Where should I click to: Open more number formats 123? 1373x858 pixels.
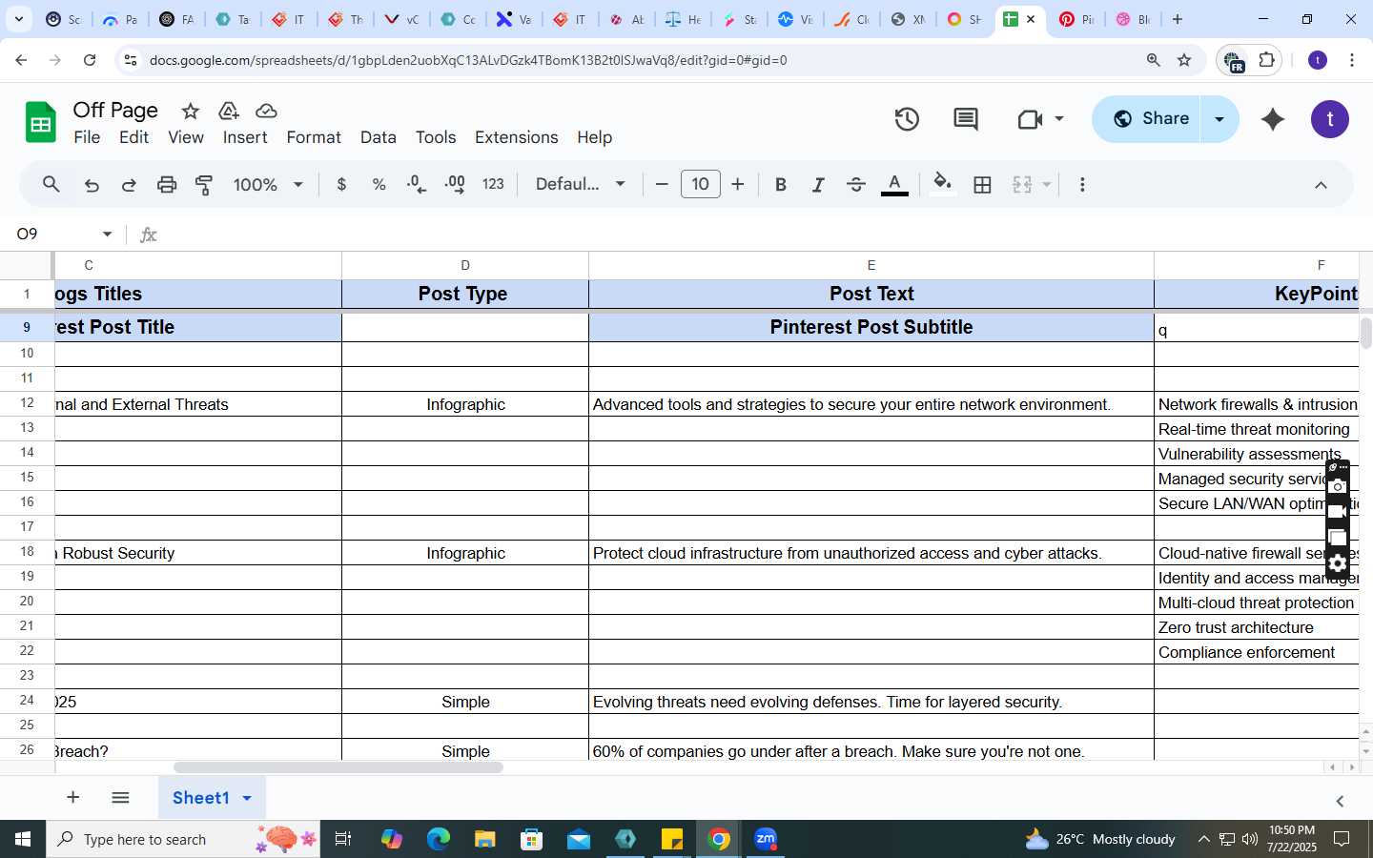click(x=493, y=185)
